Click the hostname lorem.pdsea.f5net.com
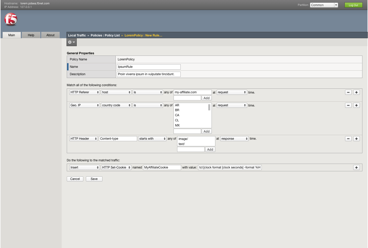This screenshot has width=368, height=248. pyautogui.click(x=35, y=3)
